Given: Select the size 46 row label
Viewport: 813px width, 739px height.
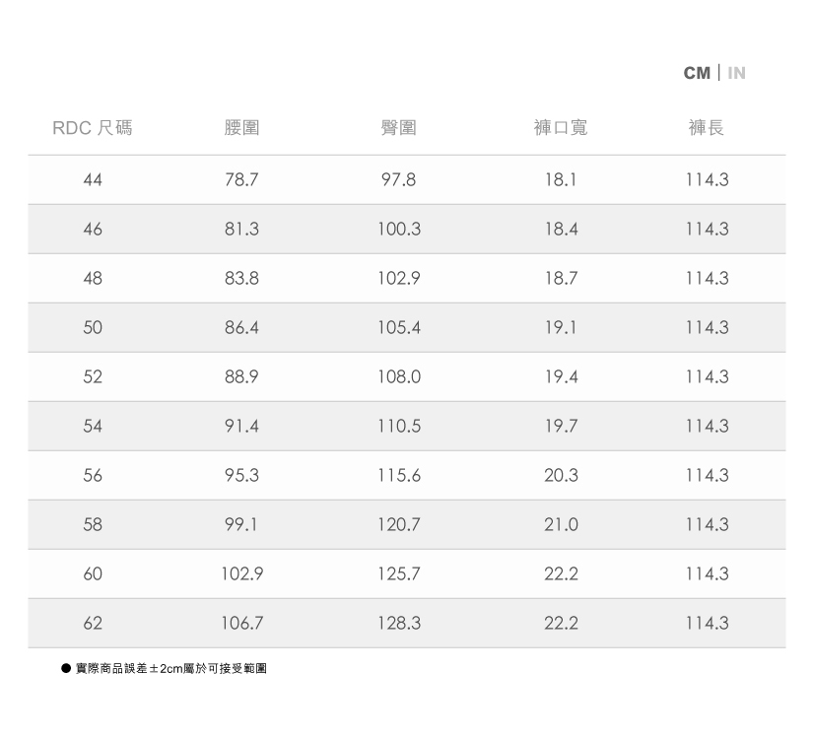Looking at the screenshot, I should click(93, 230).
